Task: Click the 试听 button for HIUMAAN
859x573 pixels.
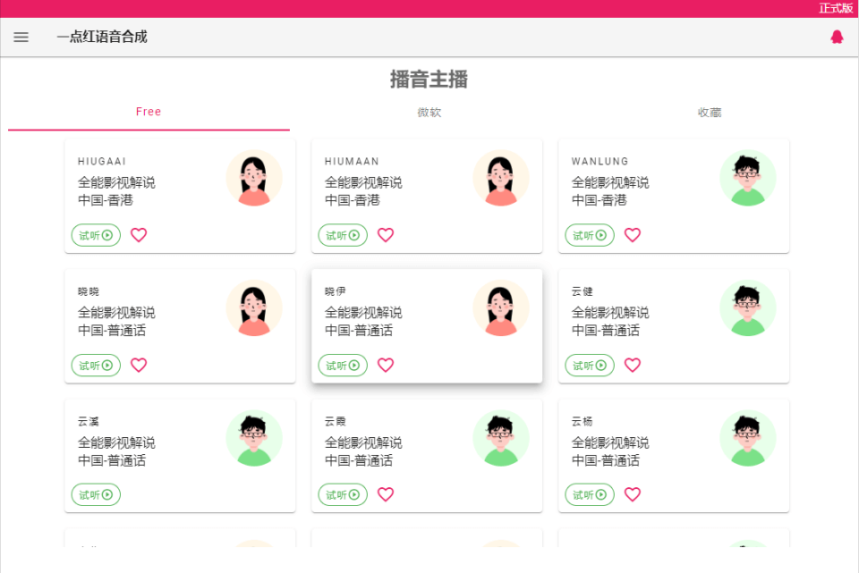Action: (x=342, y=235)
